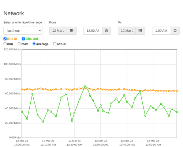
Task: Open the To time clock picker icon
Action: pos(175,31)
